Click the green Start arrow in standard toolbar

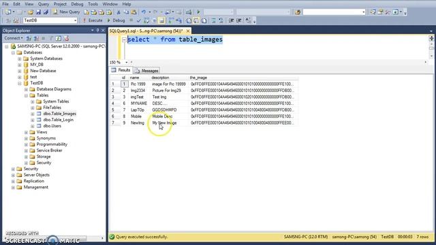click(198, 12)
